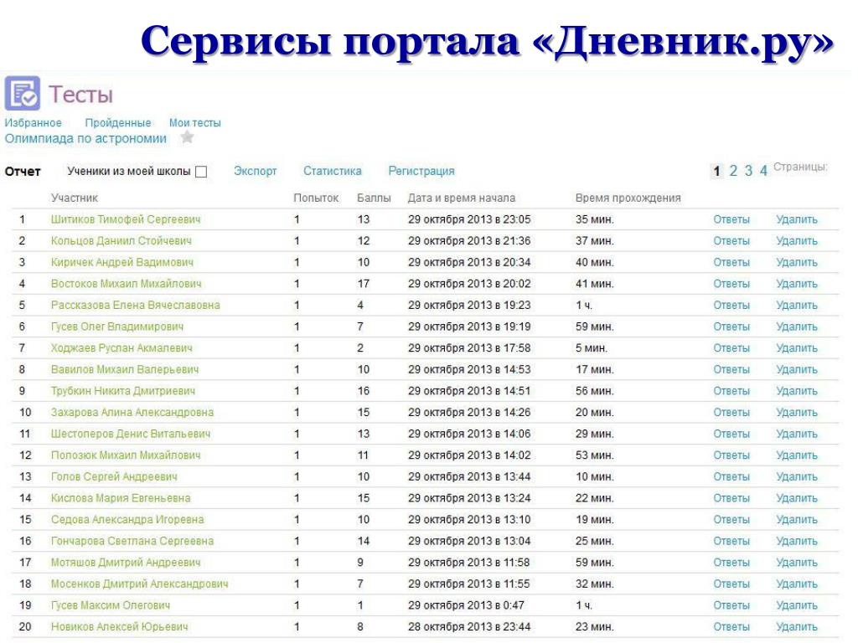Click Удалить for Киричек Андрей Вадимович
This screenshot has height=643, width=858.
797,262
